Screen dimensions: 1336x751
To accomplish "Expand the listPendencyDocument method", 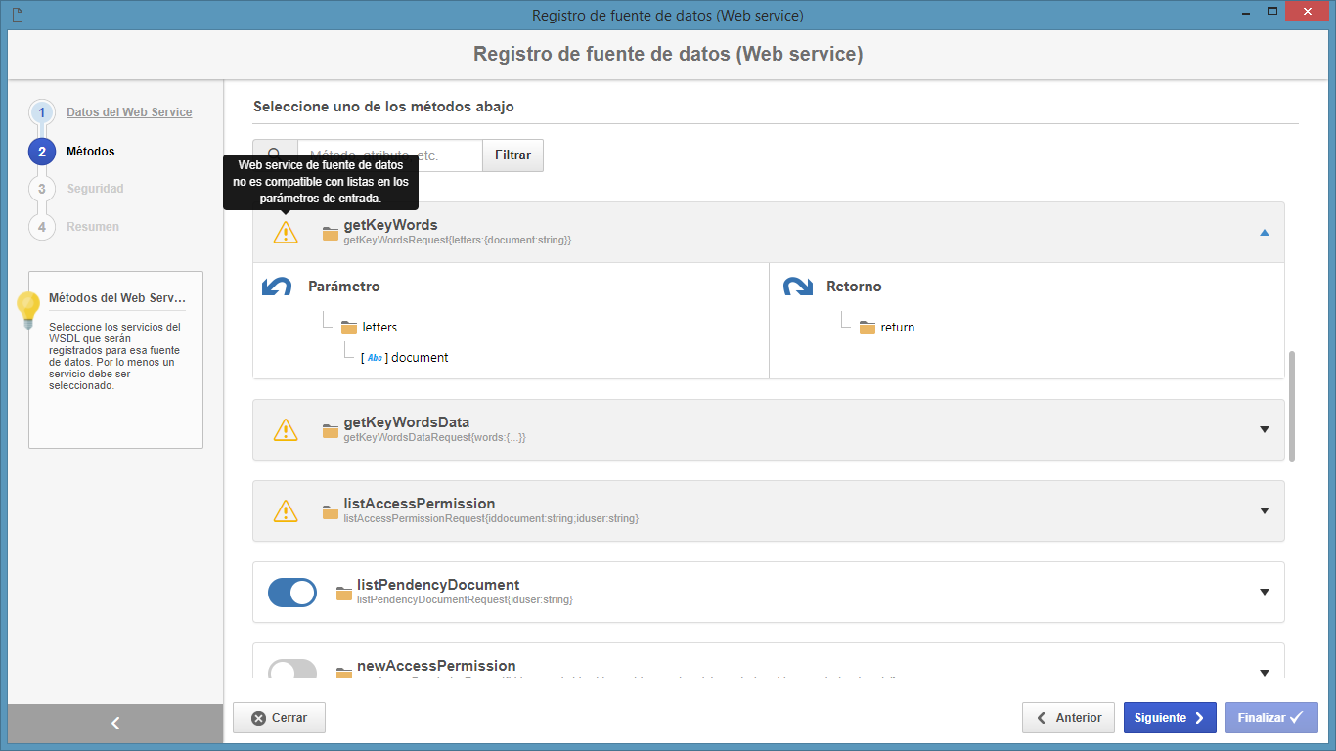I will coord(1265,592).
